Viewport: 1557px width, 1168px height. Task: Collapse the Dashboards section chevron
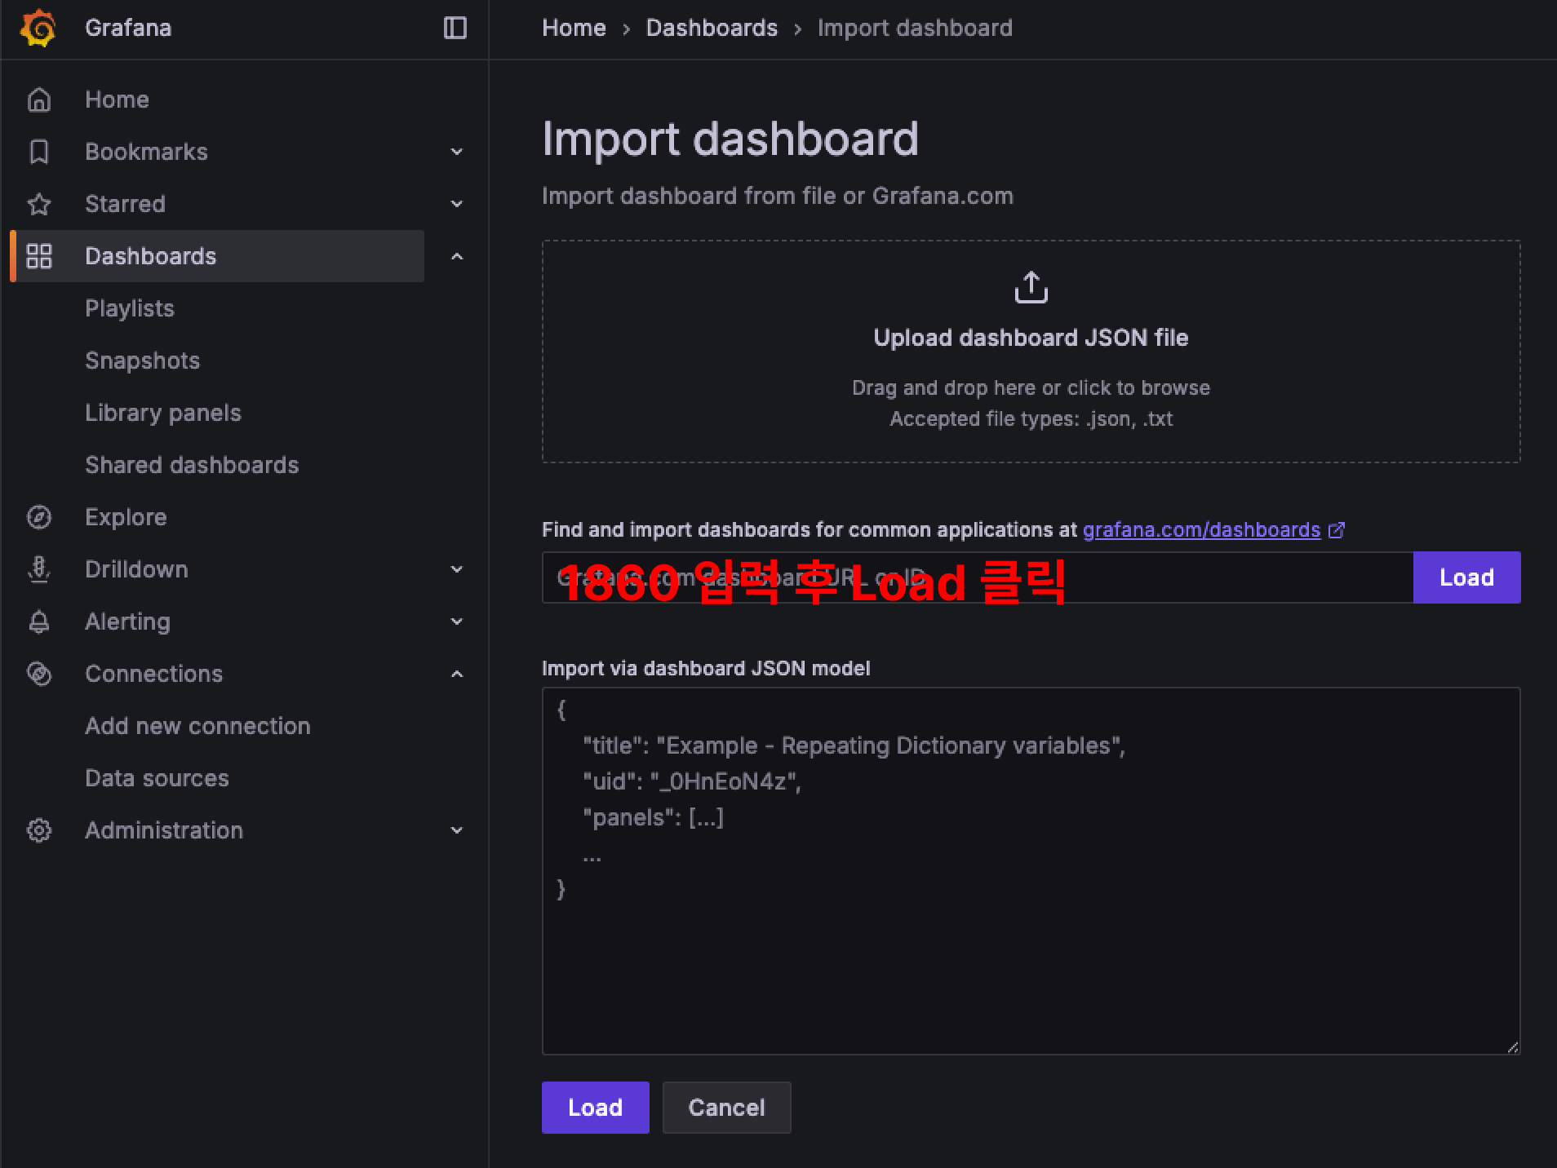[457, 256]
